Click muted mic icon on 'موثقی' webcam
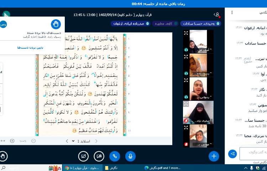 point(186,144)
